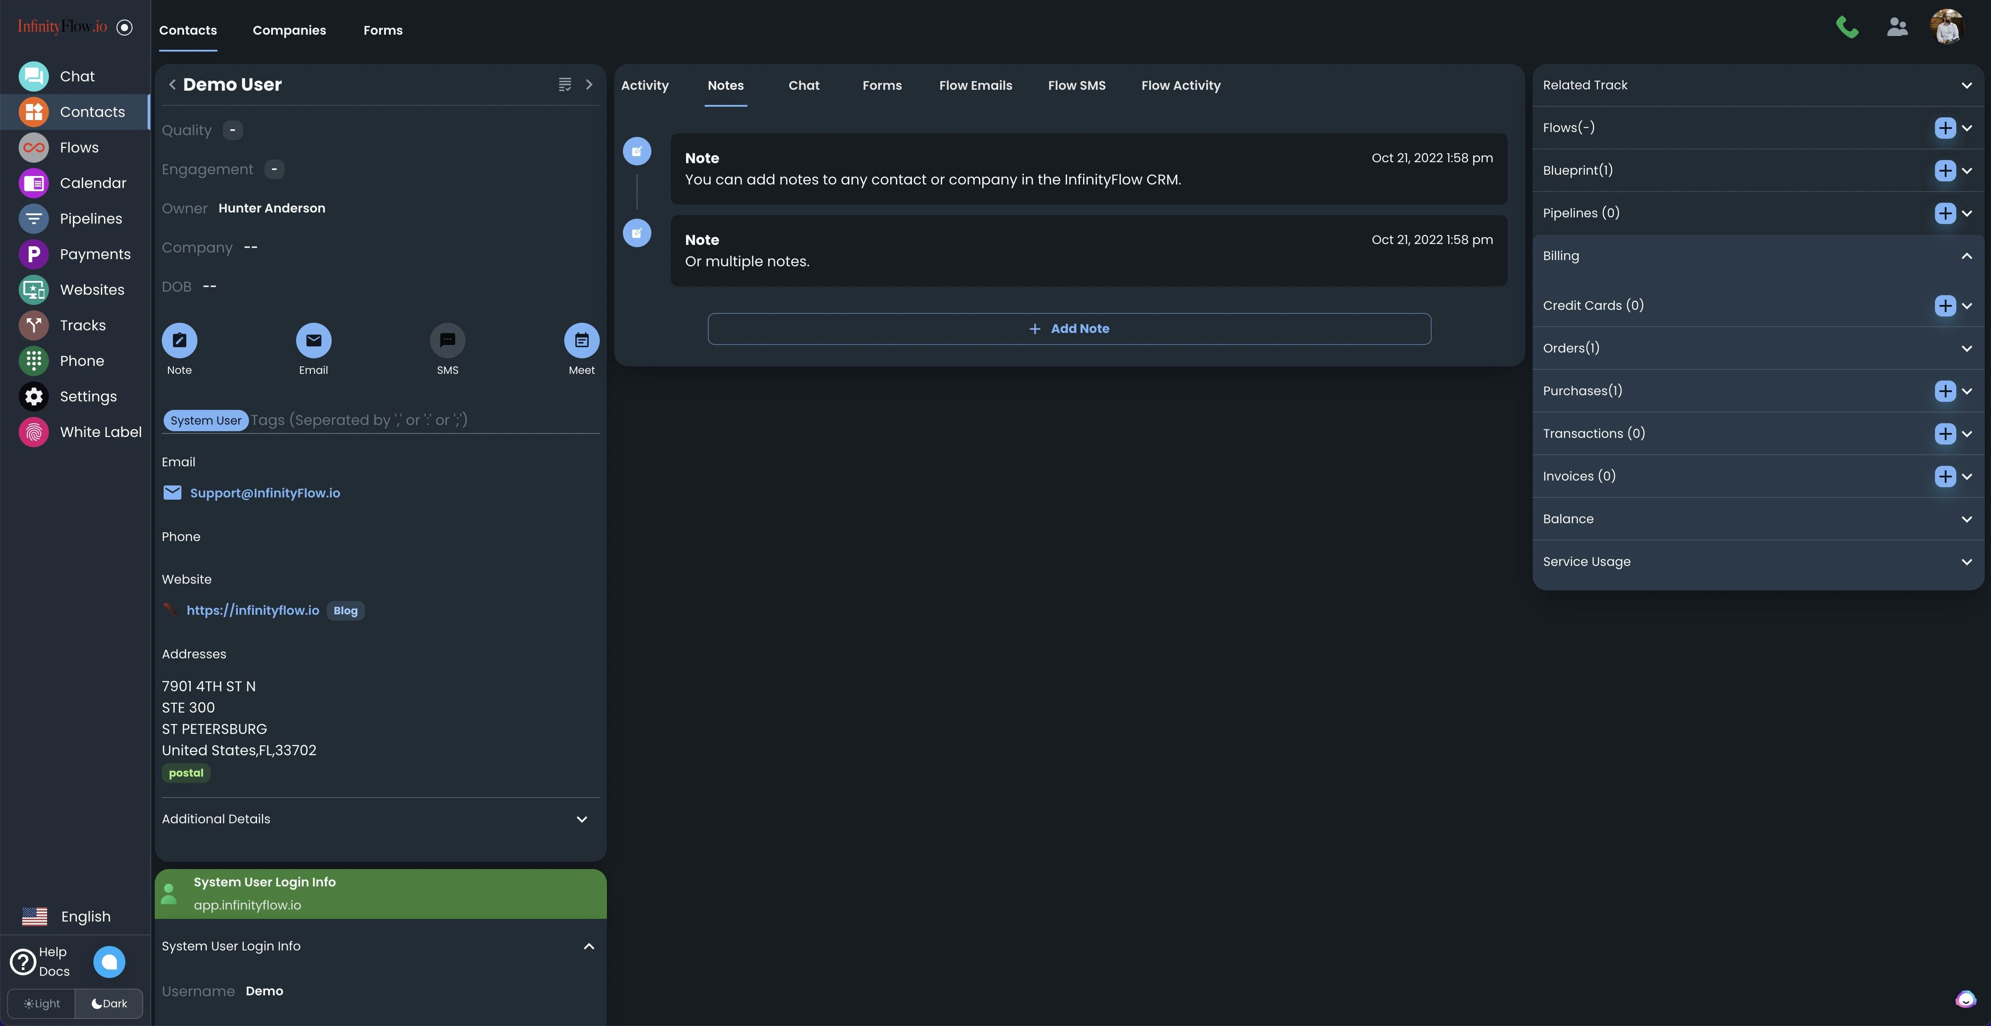The width and height of the screenshot is (1991, 1026).
Task: Click the Note action icon for Demo User
Action: (179, 340)
